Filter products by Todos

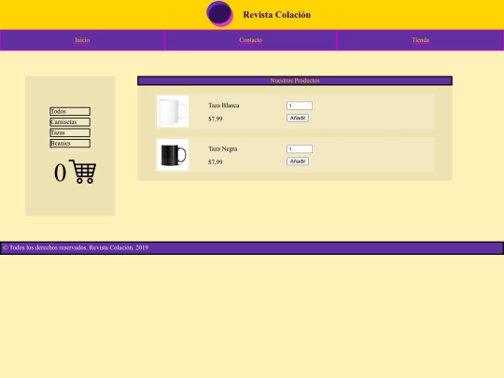70,111
